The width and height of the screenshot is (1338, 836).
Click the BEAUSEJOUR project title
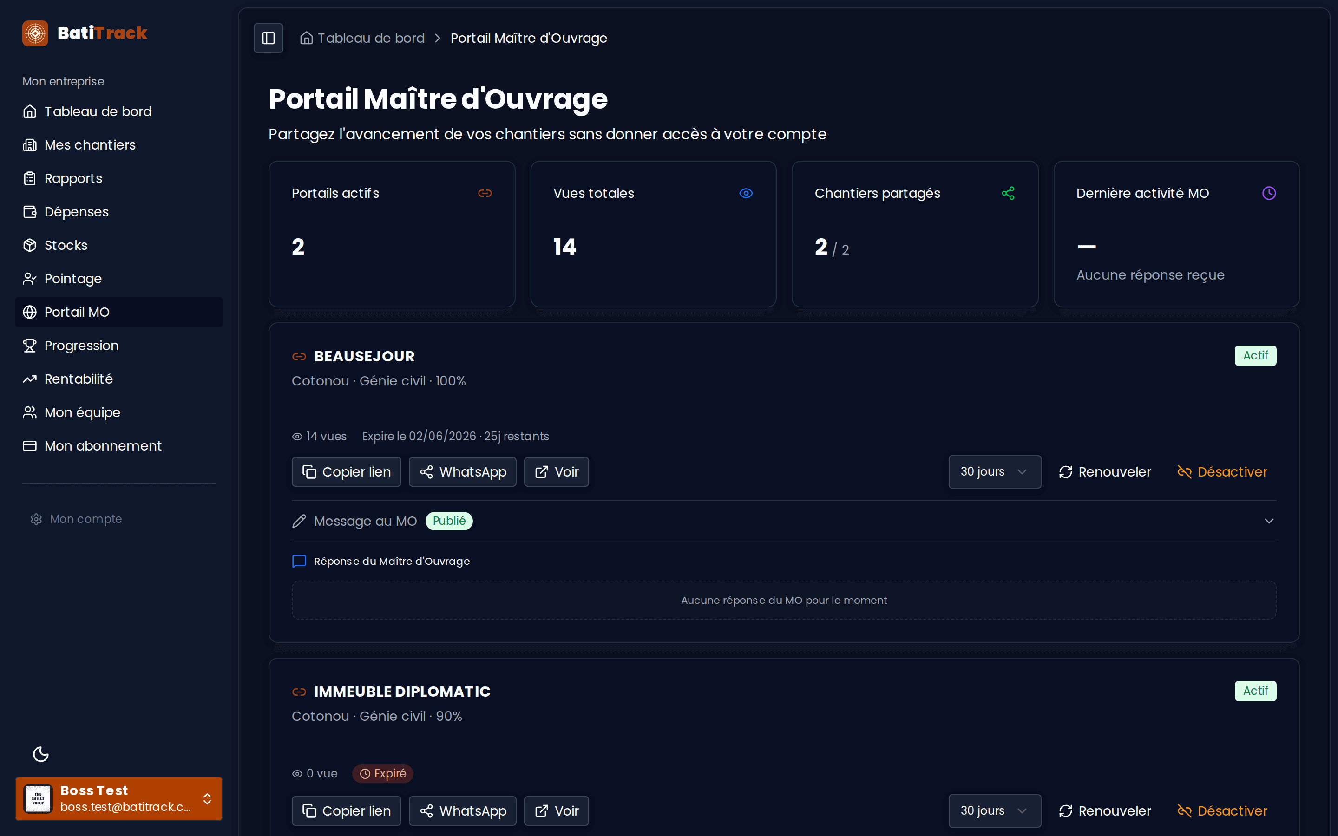tap(364, 357)
